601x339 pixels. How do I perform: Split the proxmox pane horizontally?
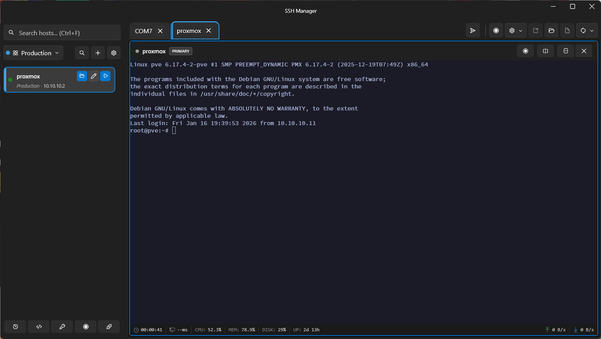(565, 51)
